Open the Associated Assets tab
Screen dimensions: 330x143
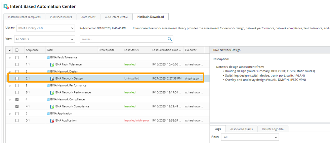coord(241,129)
